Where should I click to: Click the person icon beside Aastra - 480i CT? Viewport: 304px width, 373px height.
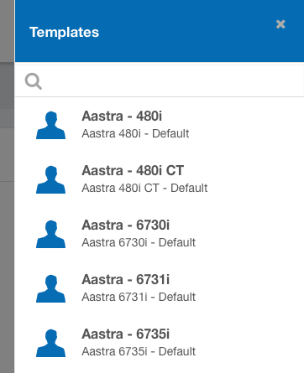[x=50, y=179]
